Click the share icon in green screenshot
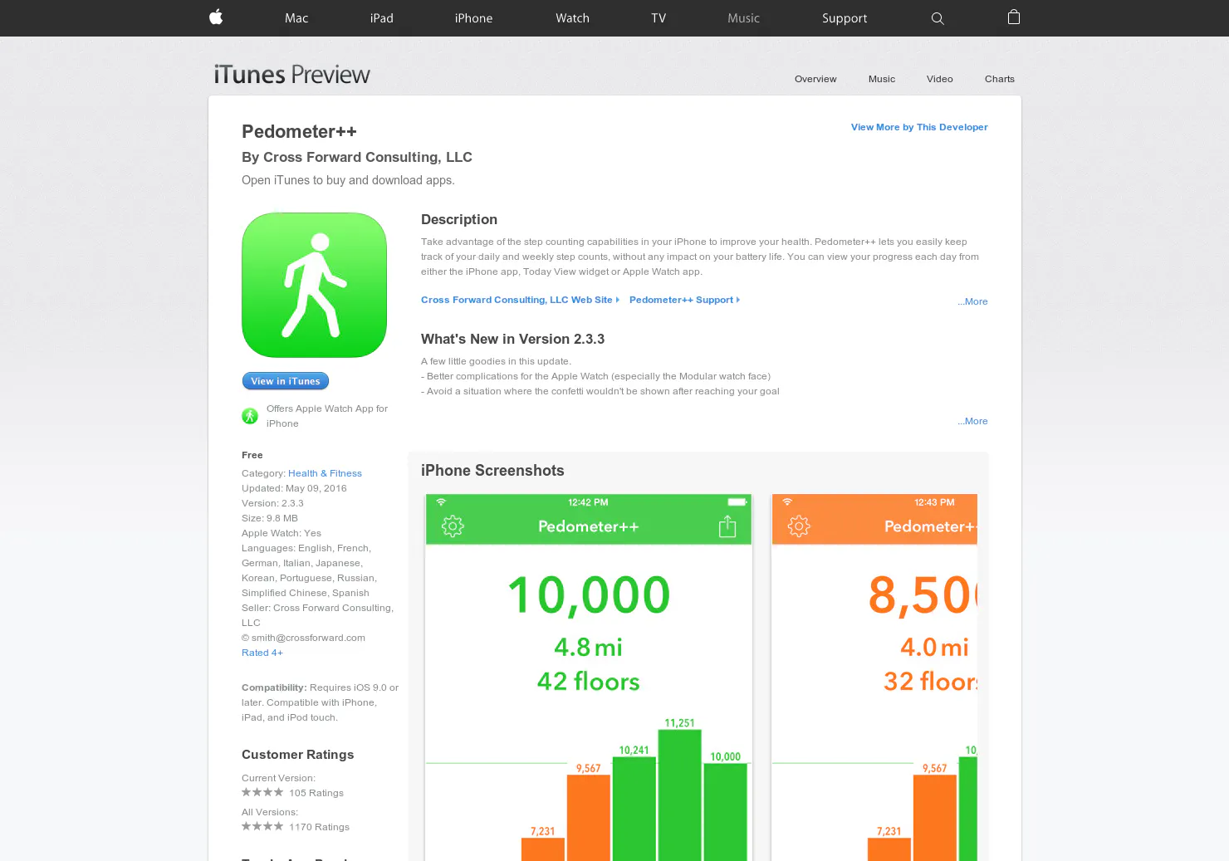This screenshot has height=861, width=1229. pyautogui.click(x=727, y=526)
